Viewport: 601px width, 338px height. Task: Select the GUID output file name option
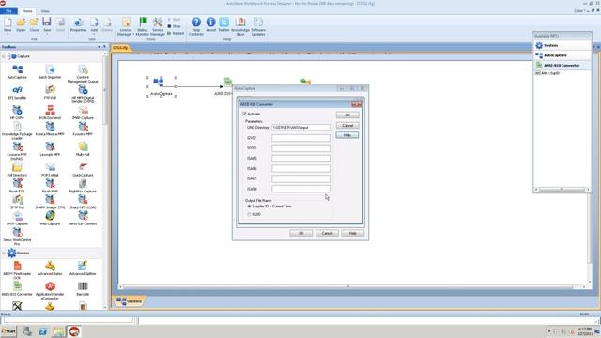pos(249,214)
